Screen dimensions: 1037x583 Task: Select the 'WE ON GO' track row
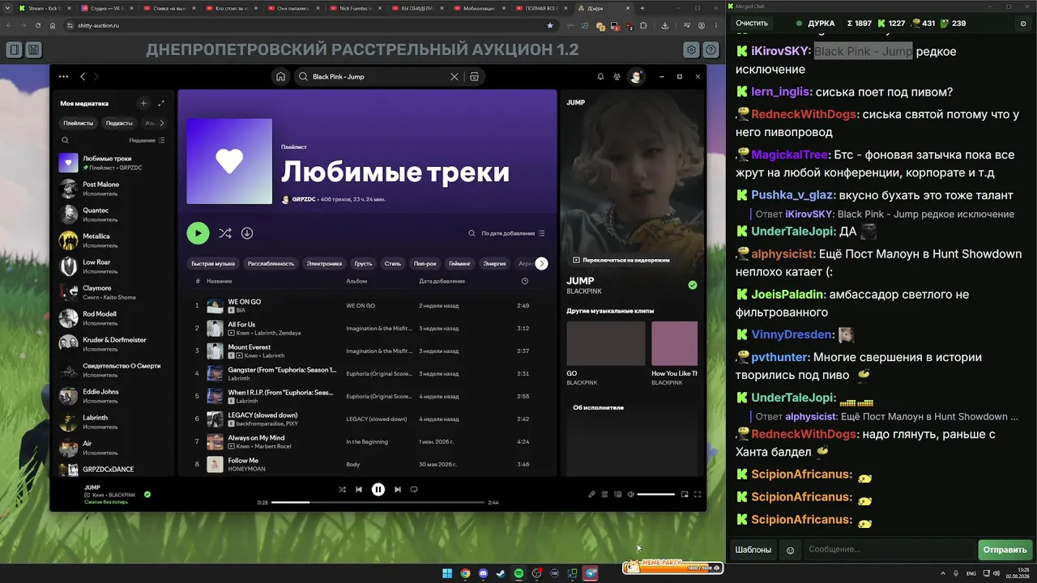368,305
